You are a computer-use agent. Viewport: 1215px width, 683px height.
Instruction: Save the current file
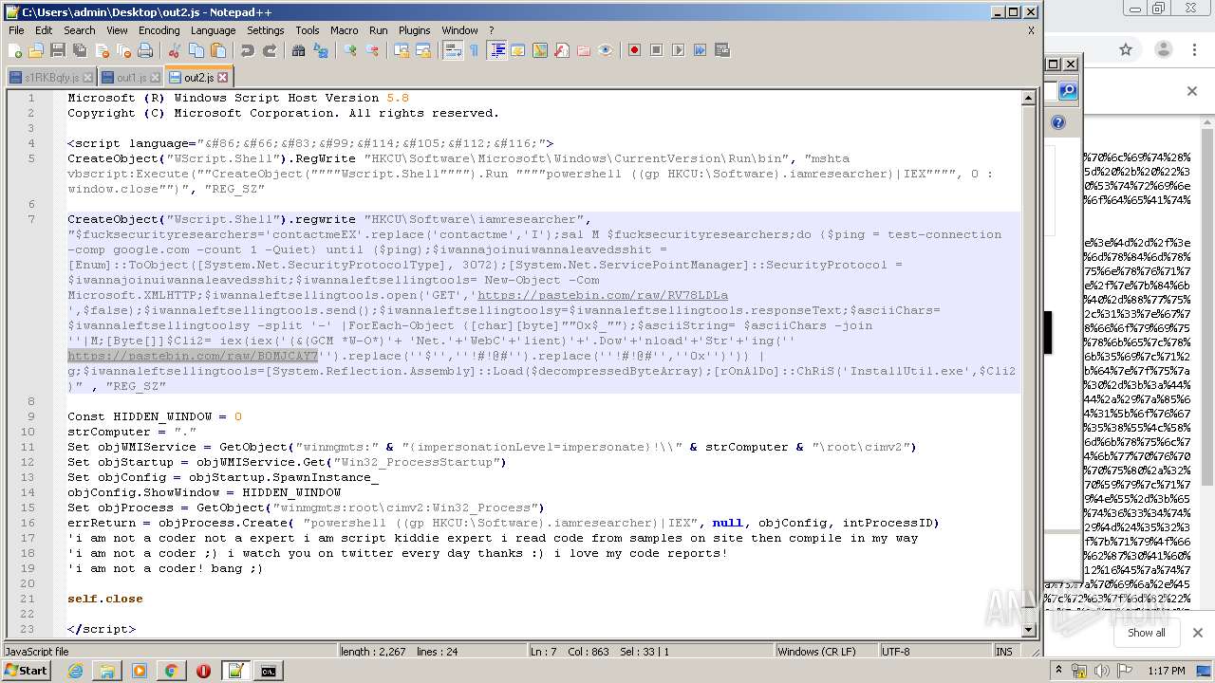coord(58,50)
